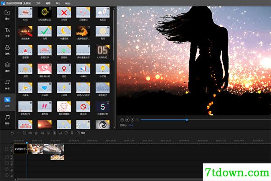Select the blue diamond thumbnail
Viewport: 271px width, 181px height.
(x=45, y=88)
